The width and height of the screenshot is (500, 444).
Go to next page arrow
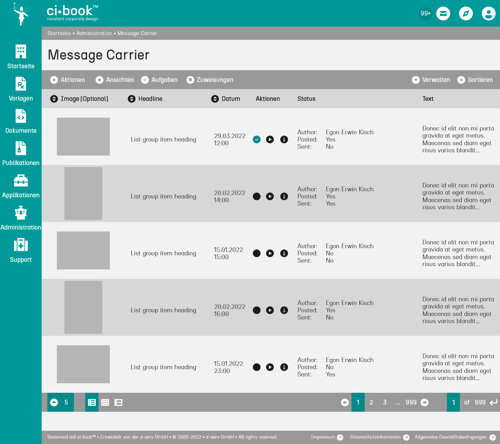425,402
